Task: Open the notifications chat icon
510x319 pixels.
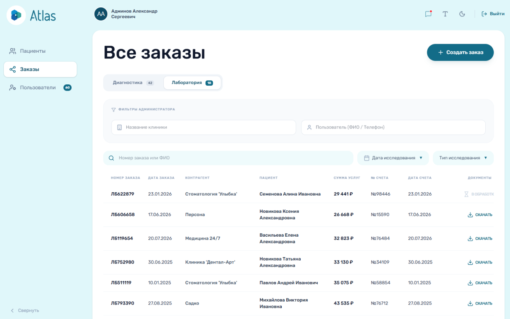Action: (428, 14)
